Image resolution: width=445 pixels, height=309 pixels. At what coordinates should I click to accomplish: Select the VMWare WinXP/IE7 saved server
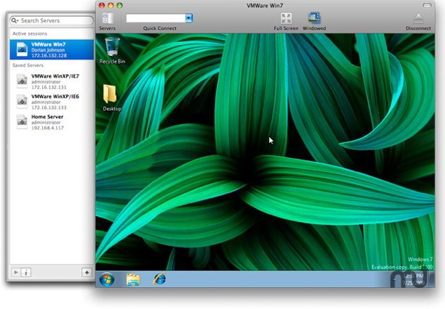52,81
